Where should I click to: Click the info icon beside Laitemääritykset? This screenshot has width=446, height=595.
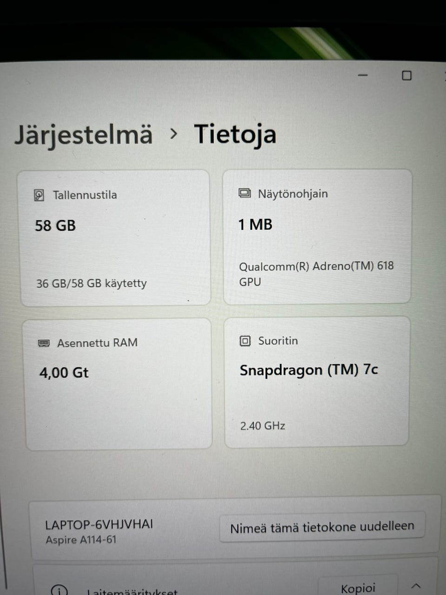59,591
